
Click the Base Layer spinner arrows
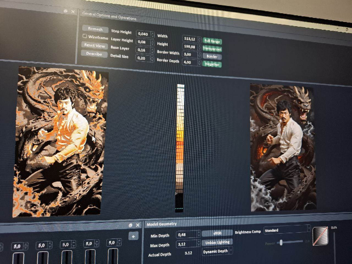point(152,51)
